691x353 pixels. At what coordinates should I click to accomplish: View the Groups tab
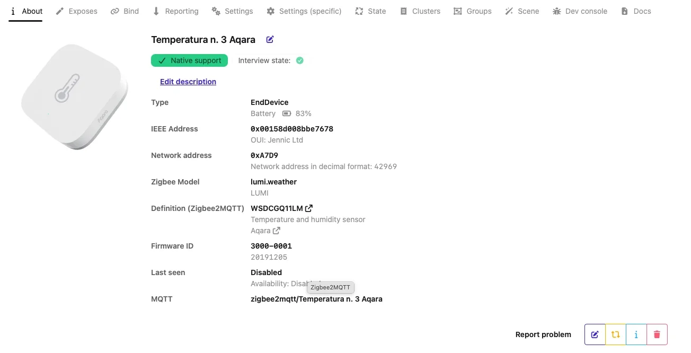(x=473, y=11)
